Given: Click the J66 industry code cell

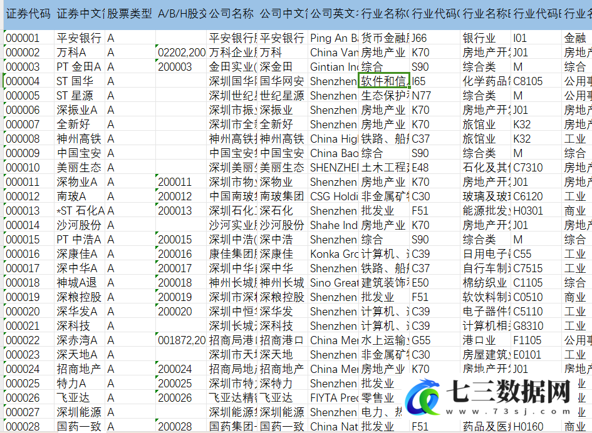Looking at the screenshot, I should point(435,38).
